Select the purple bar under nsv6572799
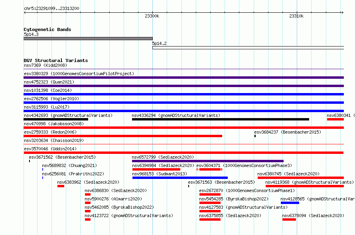The height and width of the screenshot is (235, 355). [207, 161]
